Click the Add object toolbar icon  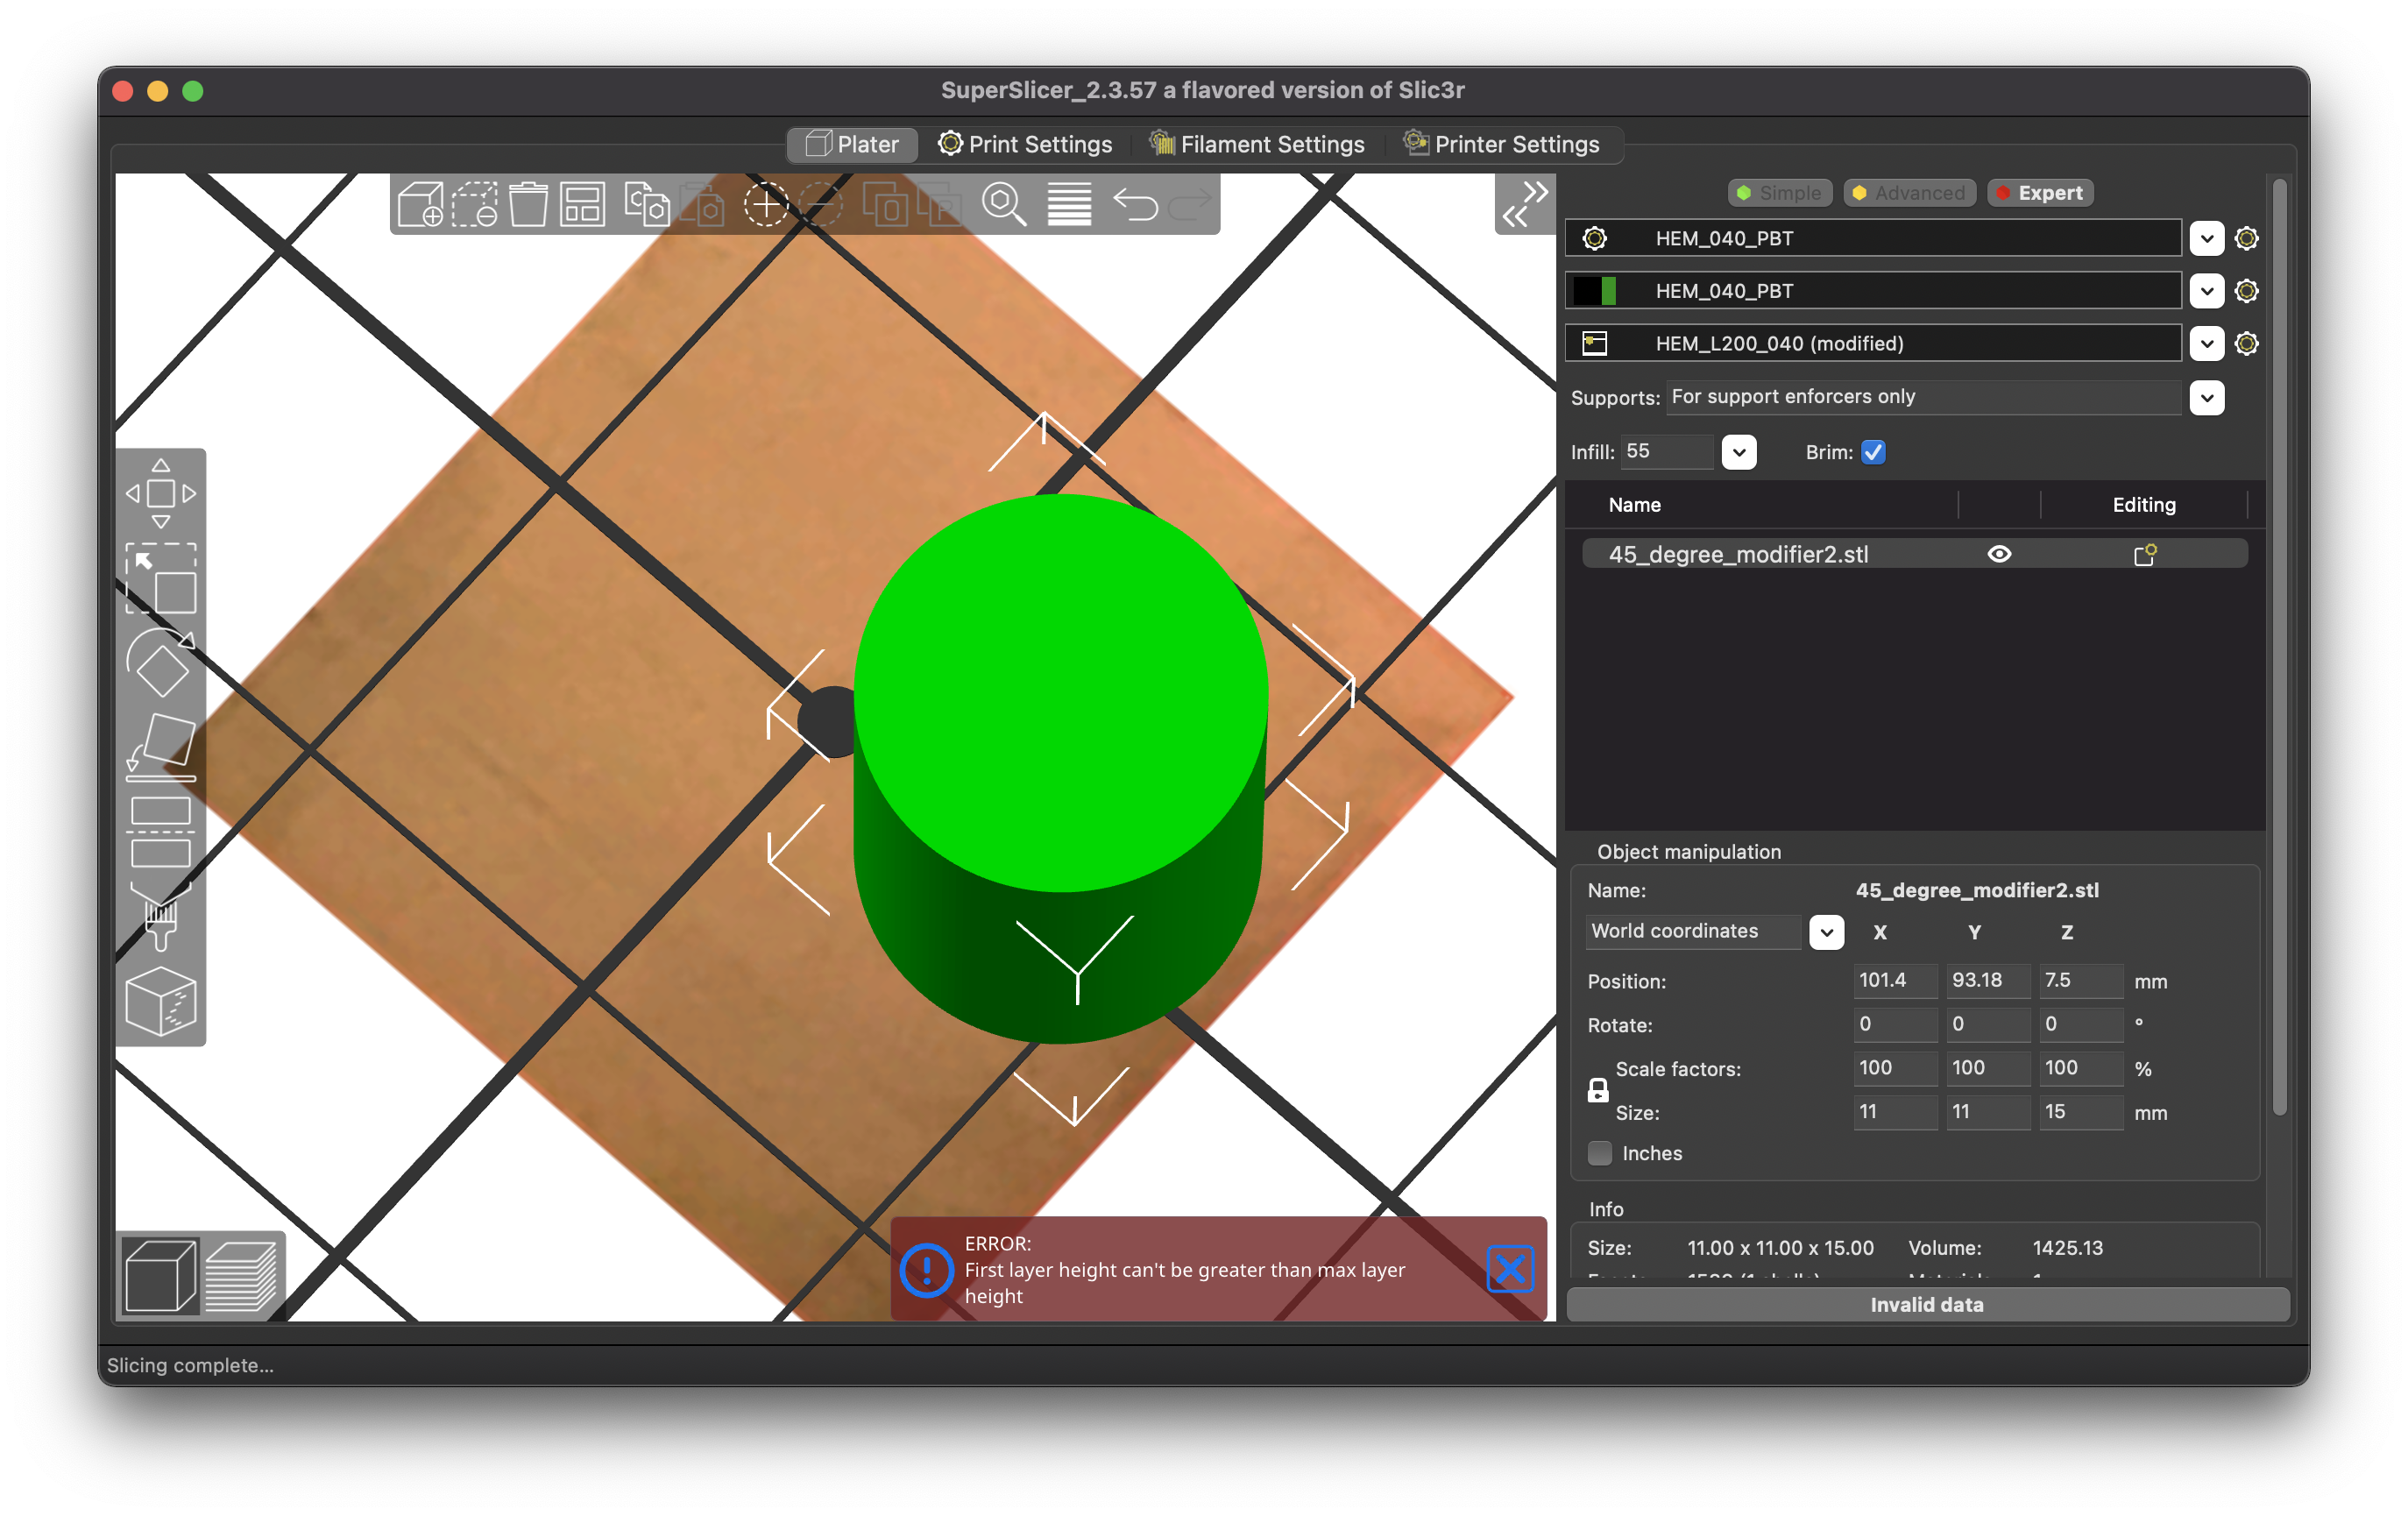tap(420, 204)
